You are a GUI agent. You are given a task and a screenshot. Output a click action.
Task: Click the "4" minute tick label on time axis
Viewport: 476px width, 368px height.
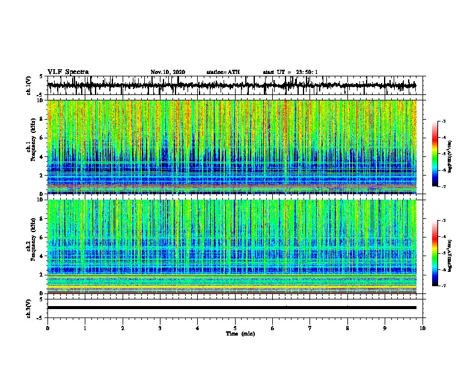(198, 328)
